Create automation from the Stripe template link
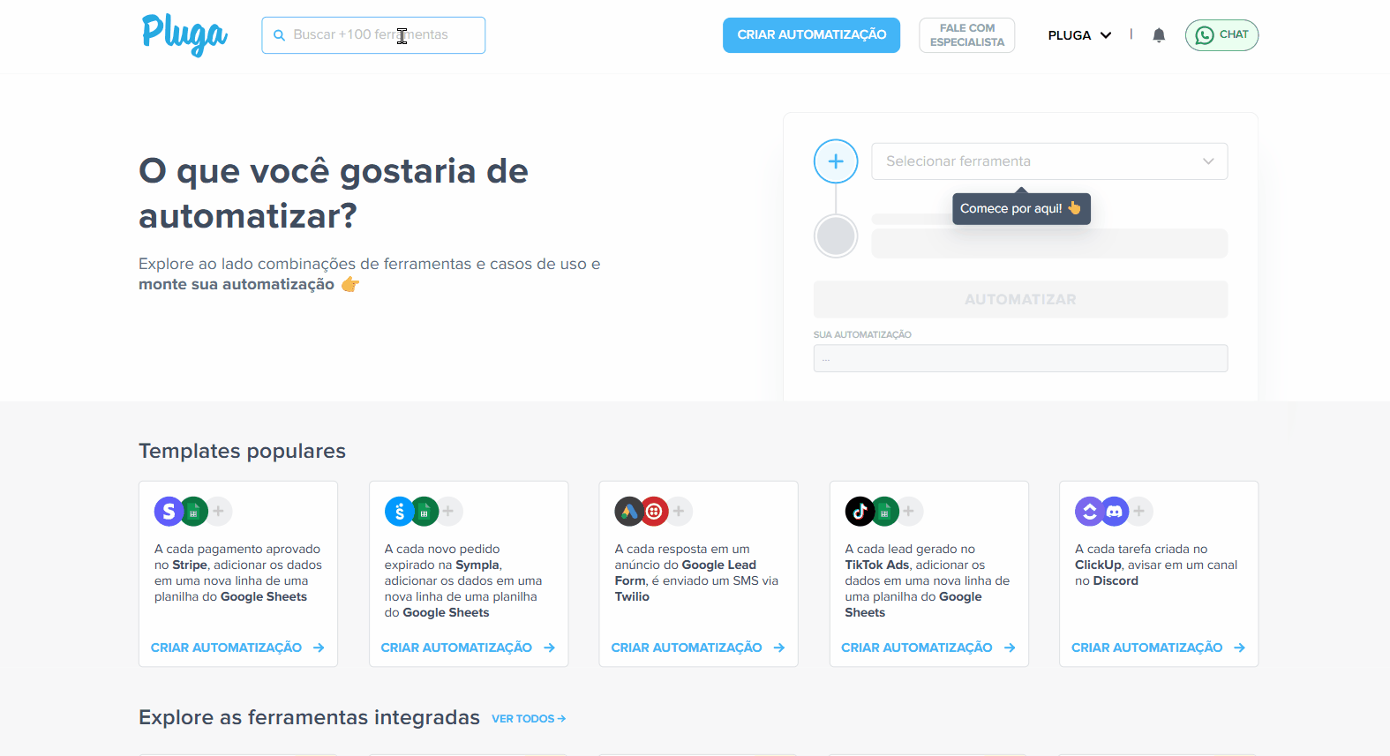The height and width of the screenshot is (756, 1390). (x=237, y=647)
